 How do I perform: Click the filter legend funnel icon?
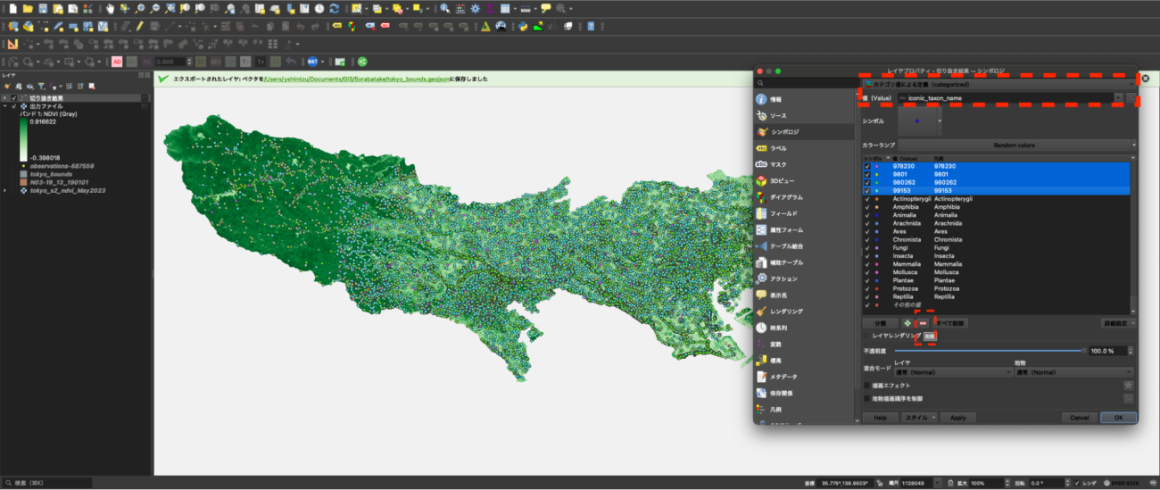pos(41,86)
